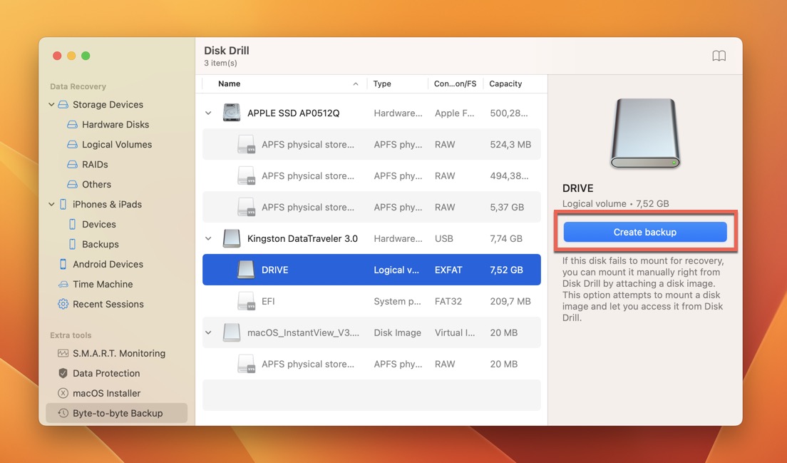Click the Time Machine icon
Viewport: 787px width, 463px height.
click(63, 284)
